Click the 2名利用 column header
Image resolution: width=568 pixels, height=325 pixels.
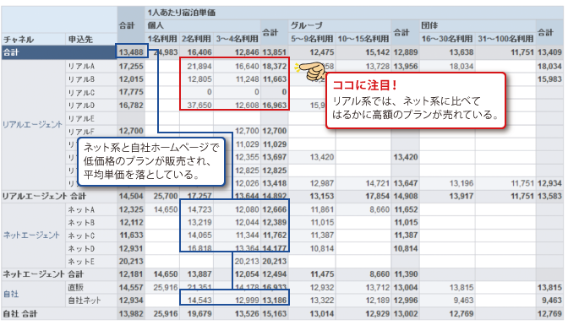[196, 38]
